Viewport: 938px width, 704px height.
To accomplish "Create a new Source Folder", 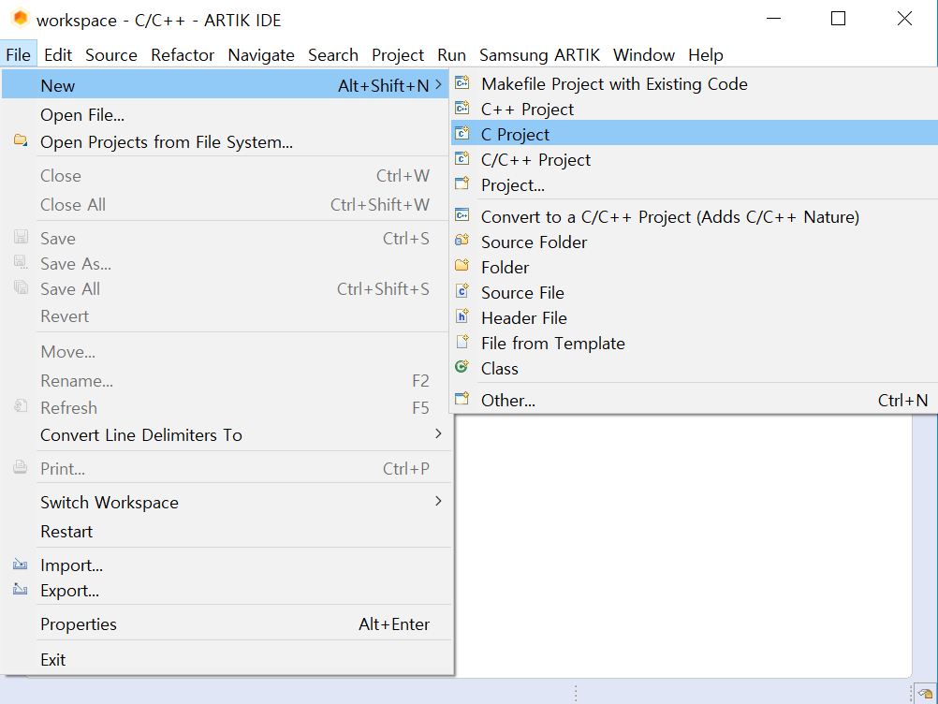I will pos(694,242).
